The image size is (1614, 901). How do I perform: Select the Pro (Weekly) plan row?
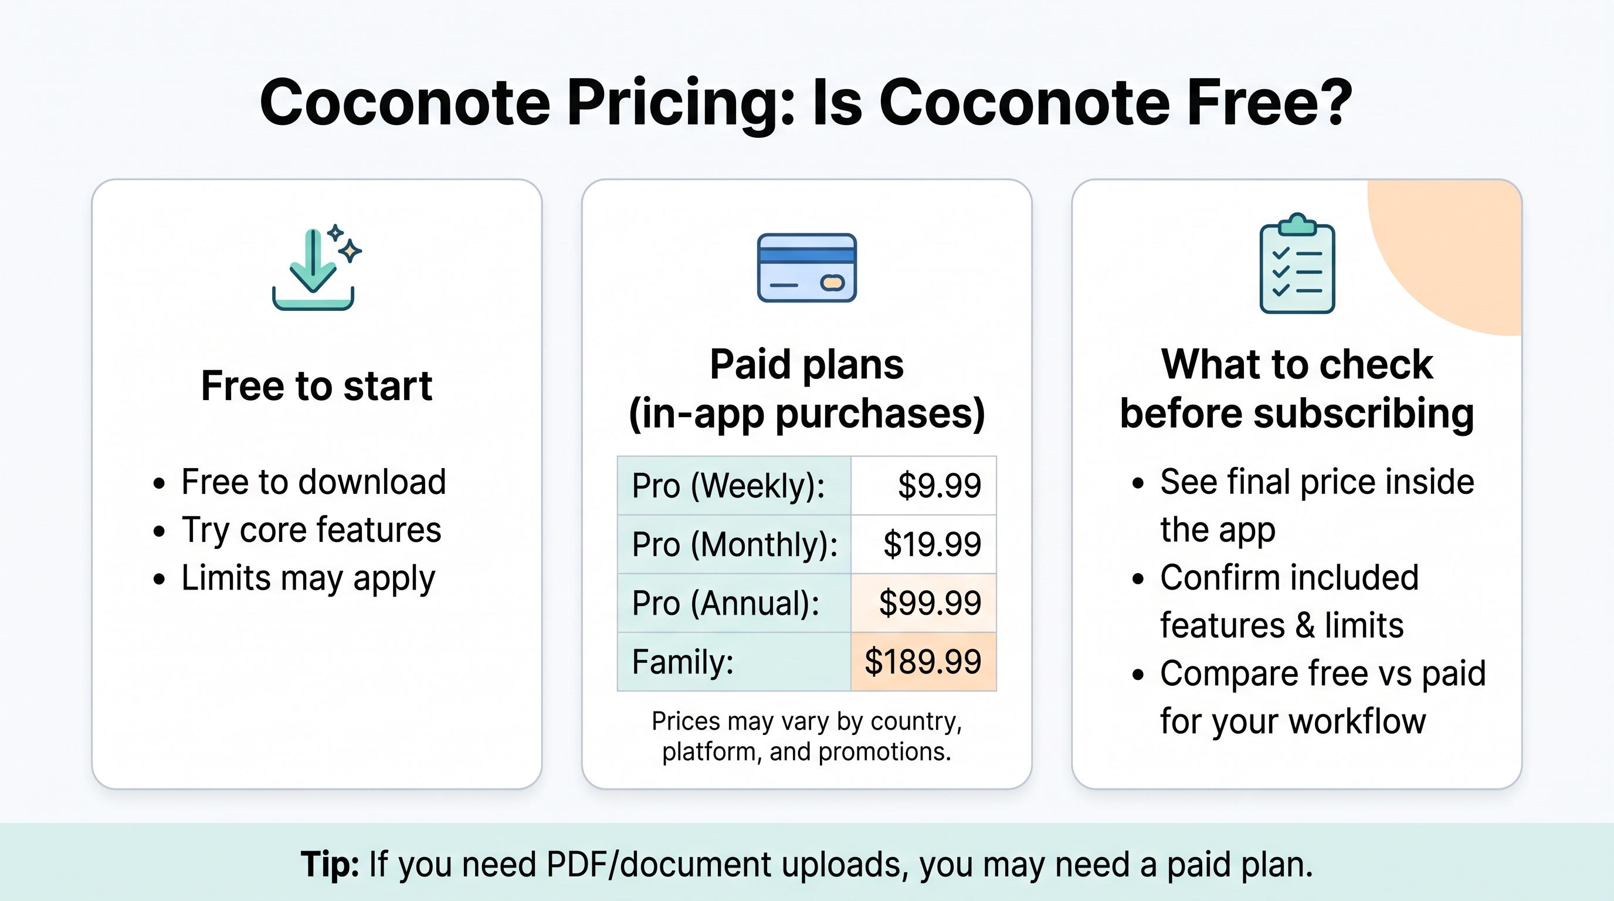pos(806,486)
